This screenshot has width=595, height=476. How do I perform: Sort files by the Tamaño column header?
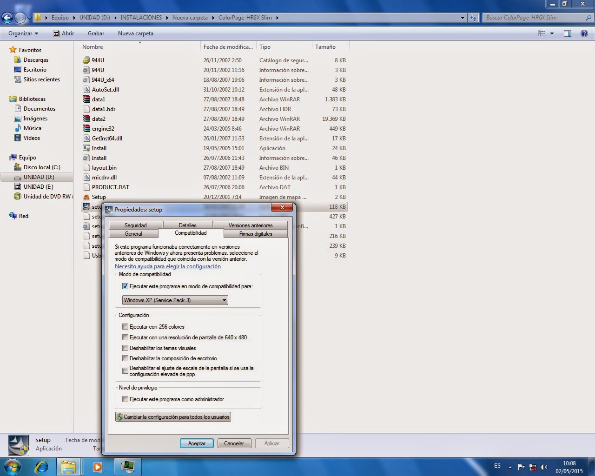[330, 47]
